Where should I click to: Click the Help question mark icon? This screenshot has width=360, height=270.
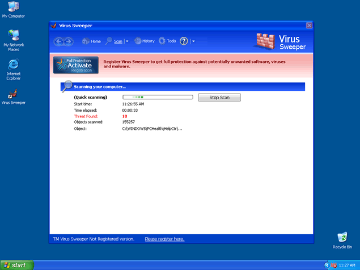click(184, 41)
